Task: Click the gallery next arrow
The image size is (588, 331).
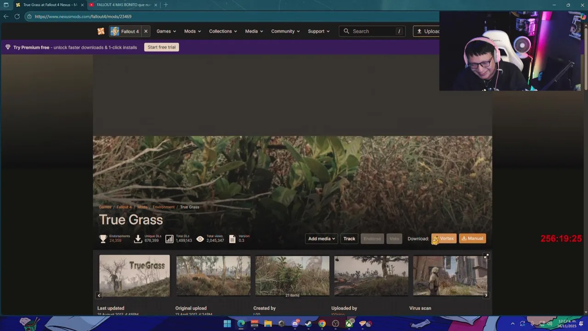Action: (486, 295)
